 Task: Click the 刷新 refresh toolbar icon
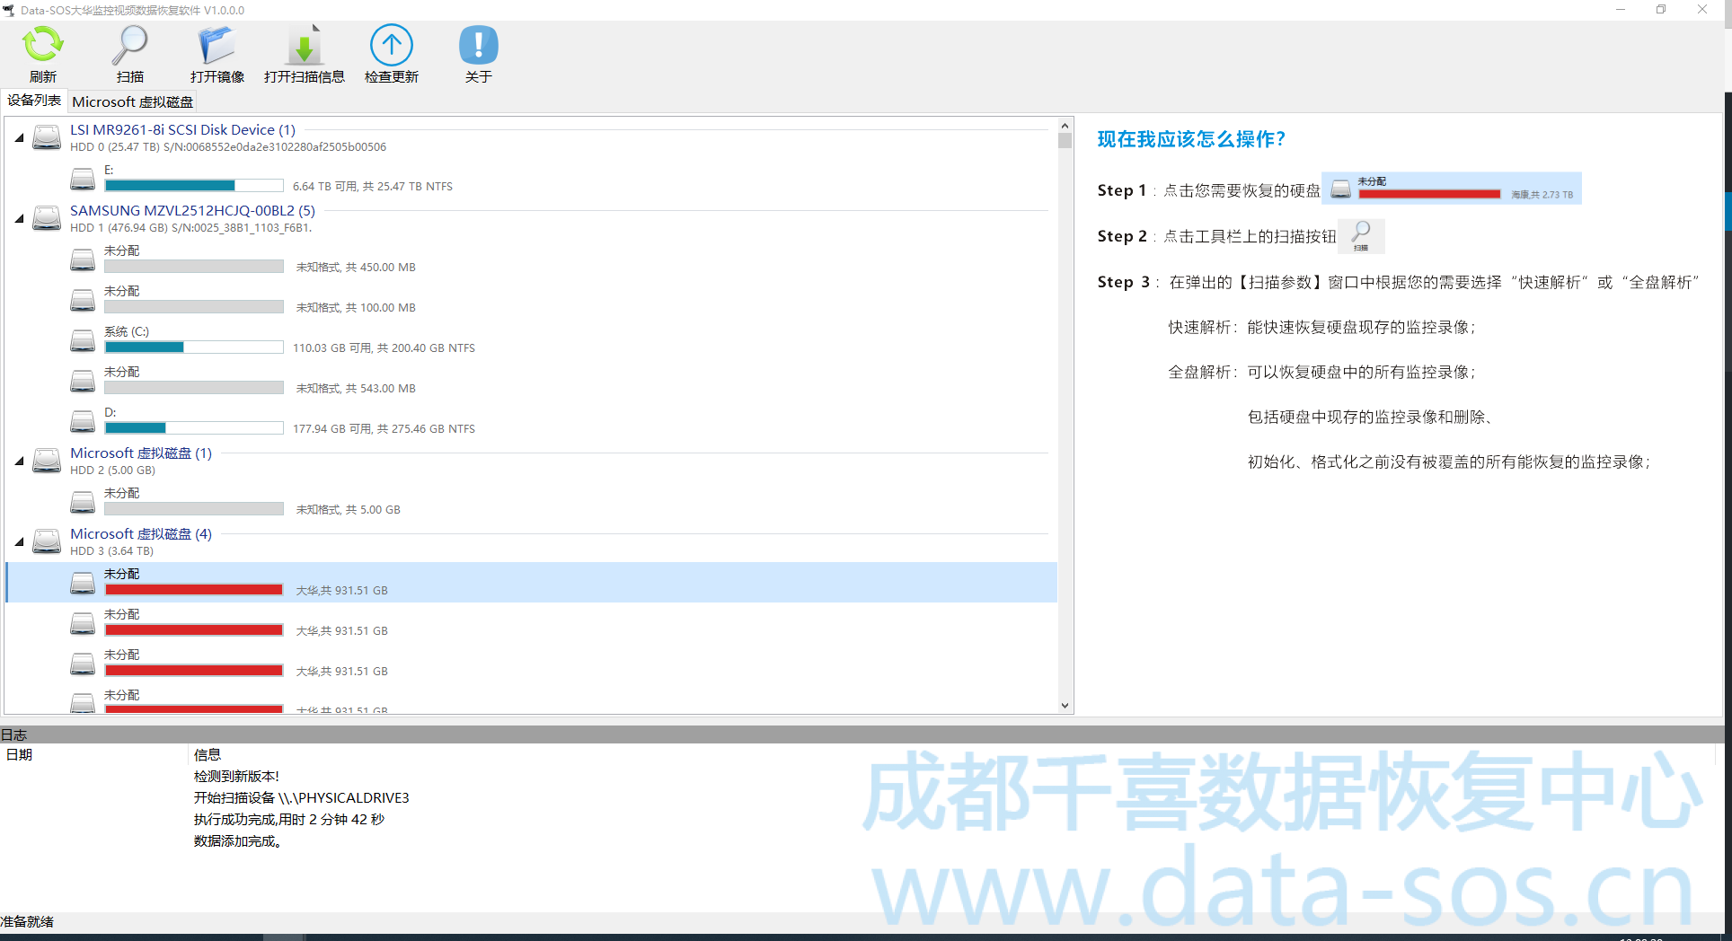pyautogui.click(x=42, y=52)
